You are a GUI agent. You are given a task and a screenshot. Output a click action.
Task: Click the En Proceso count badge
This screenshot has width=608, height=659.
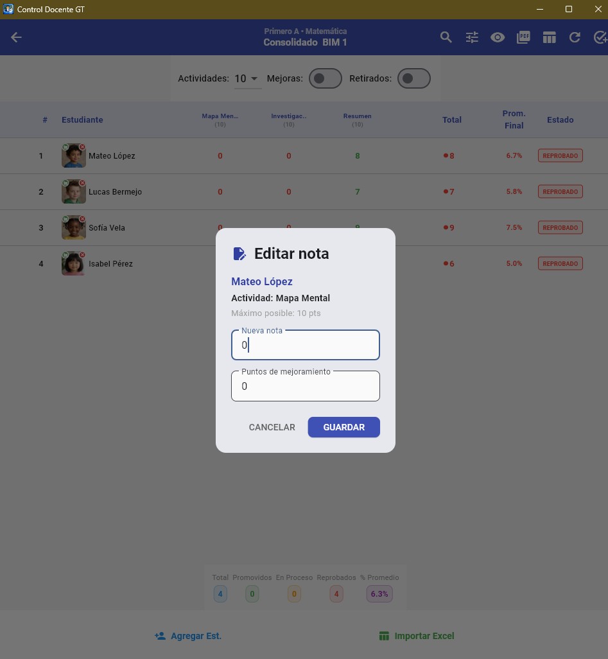294,594
